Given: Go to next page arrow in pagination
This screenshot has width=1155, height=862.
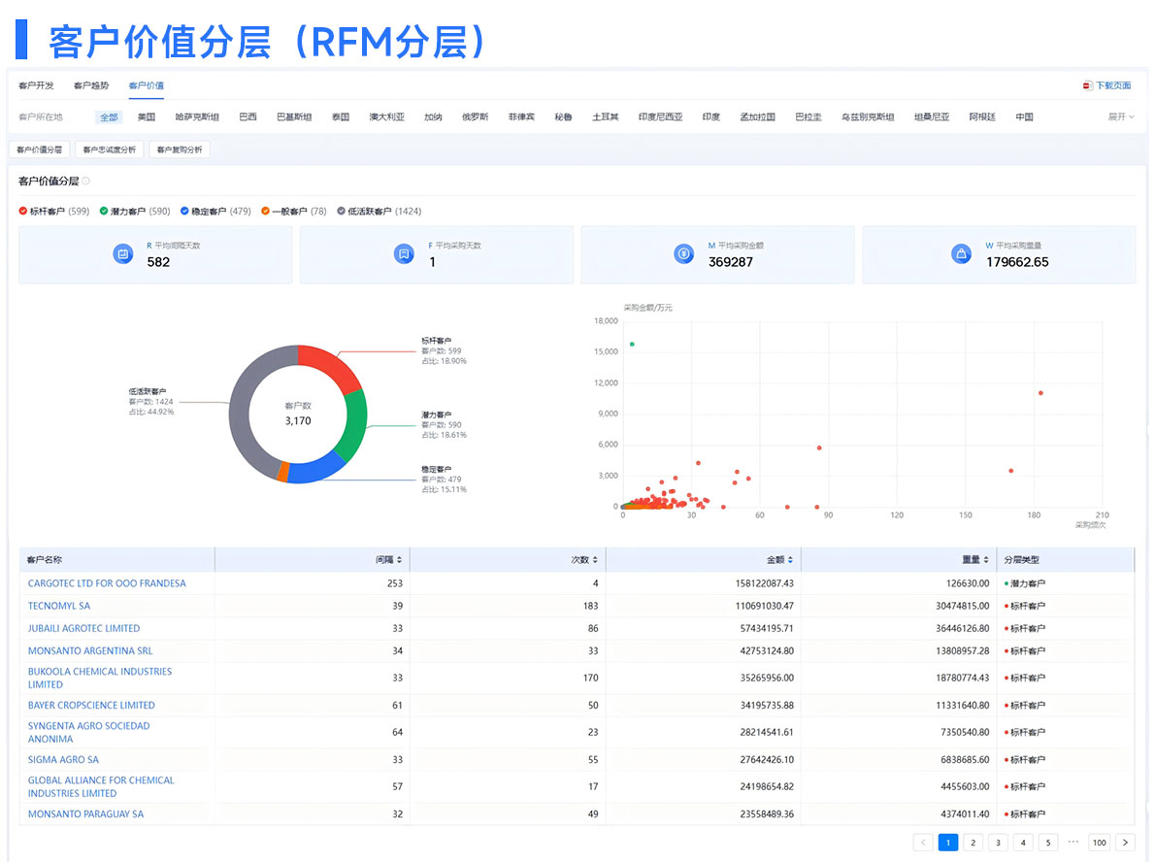Looking at the screenshot, I should coord(1125,843).
